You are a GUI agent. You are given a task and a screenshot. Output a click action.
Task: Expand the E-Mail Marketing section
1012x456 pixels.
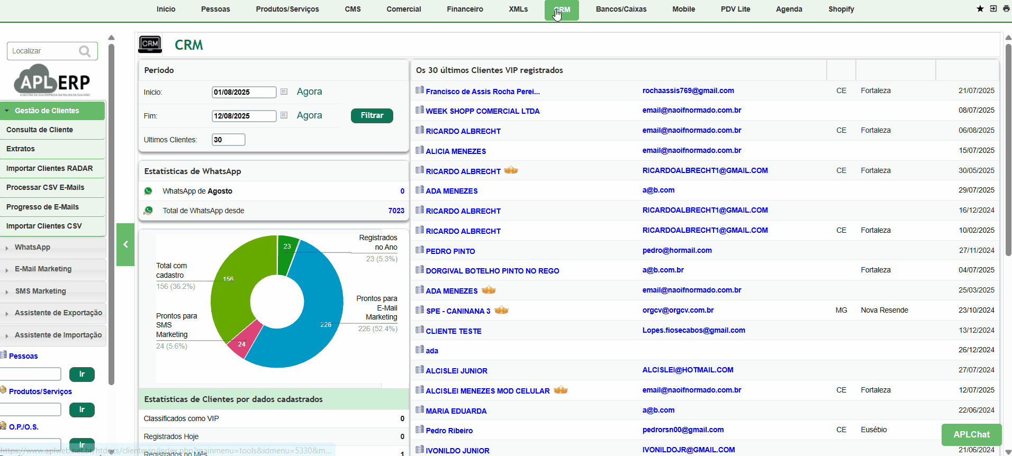(x=52, y=269)
